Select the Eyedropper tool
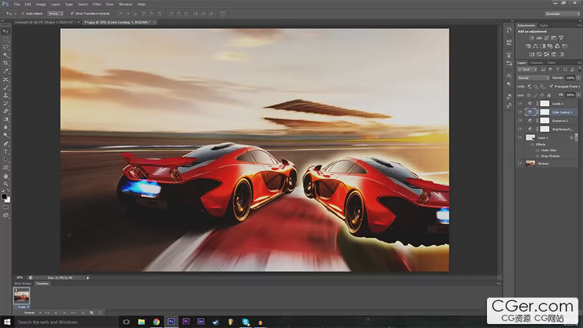Viewport: 583px width, 328px height. 5,71
